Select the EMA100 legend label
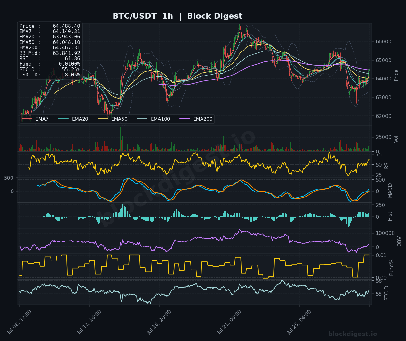 click(x=160, y=119)
